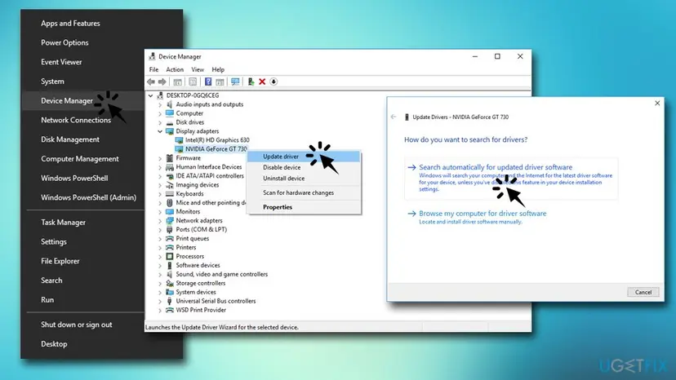
Task: Expand the IDE ATA/ATAPI controllers node
Action: point(160,176)
